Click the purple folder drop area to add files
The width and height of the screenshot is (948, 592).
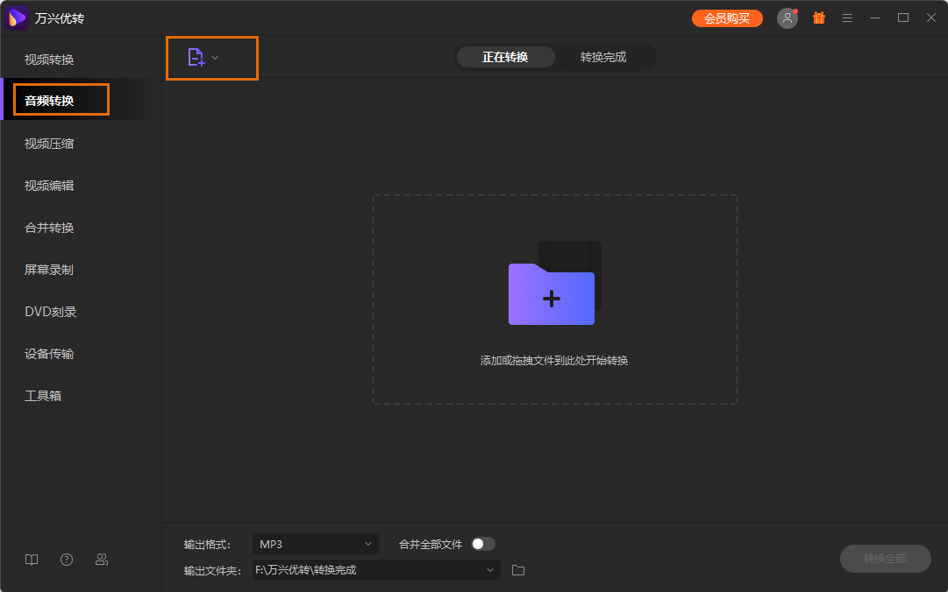[551, 298]
